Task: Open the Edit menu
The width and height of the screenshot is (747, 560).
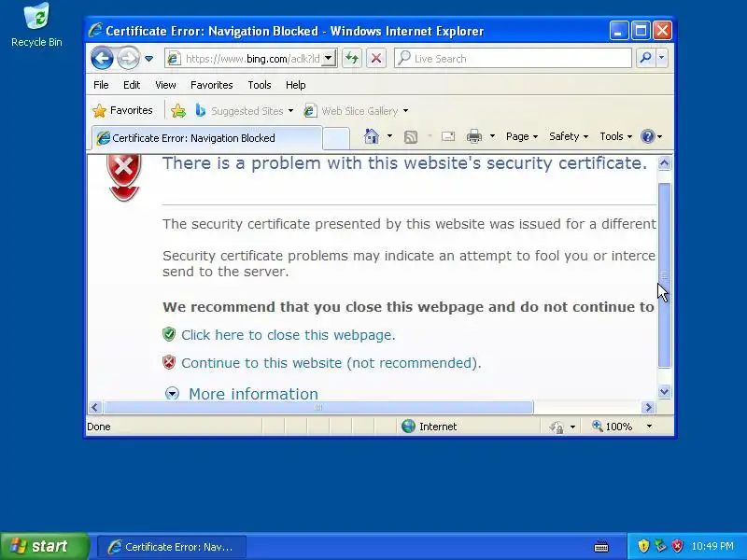Action: (132, 85)
